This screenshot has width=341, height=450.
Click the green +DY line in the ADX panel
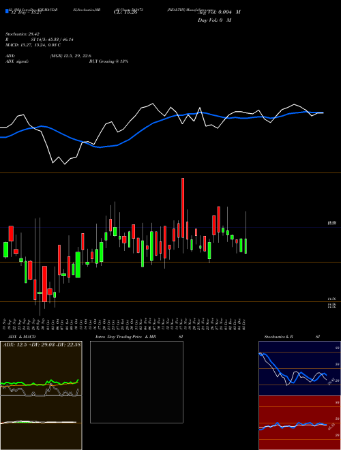(x=40, y=383)
